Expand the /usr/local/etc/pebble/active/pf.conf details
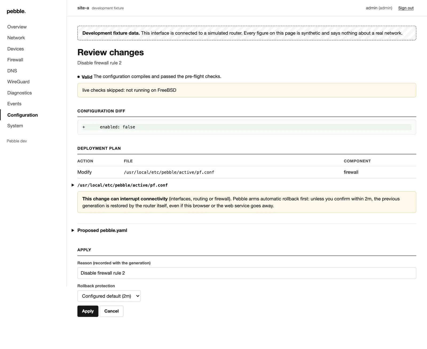Screen dimensions: 427x349 coord(122,185)
